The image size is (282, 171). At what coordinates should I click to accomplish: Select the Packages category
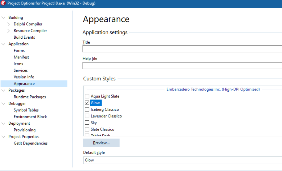coord(16,90)
